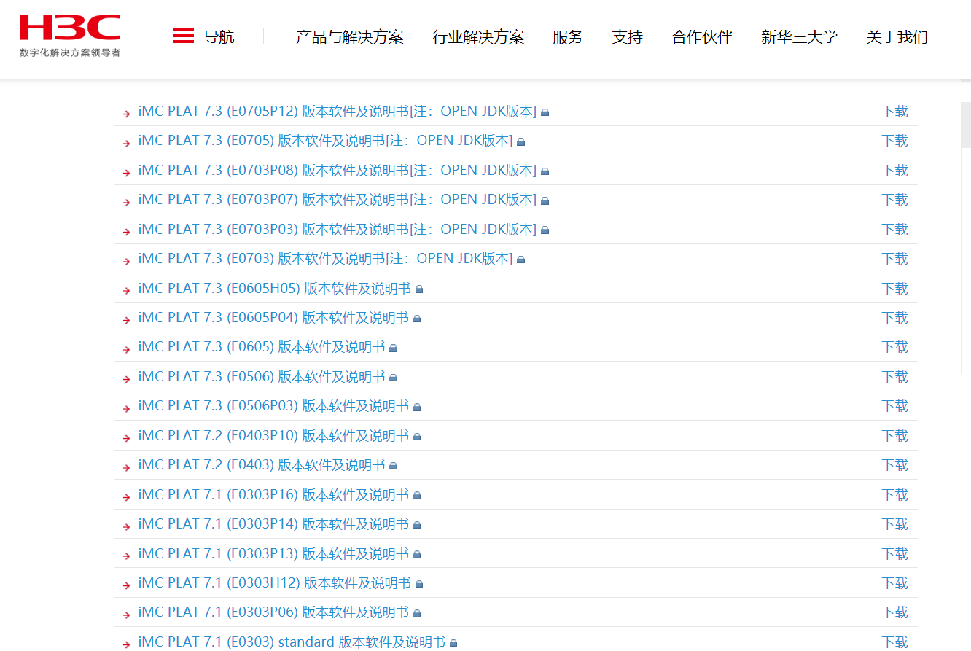This screenshot has height=651, width=971.
Task: Click the H3C logo
Action: [70, 35]
